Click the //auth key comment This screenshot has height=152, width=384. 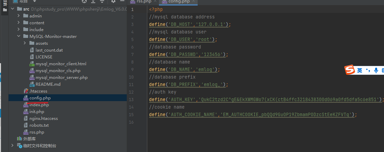(x=163, y=92)
